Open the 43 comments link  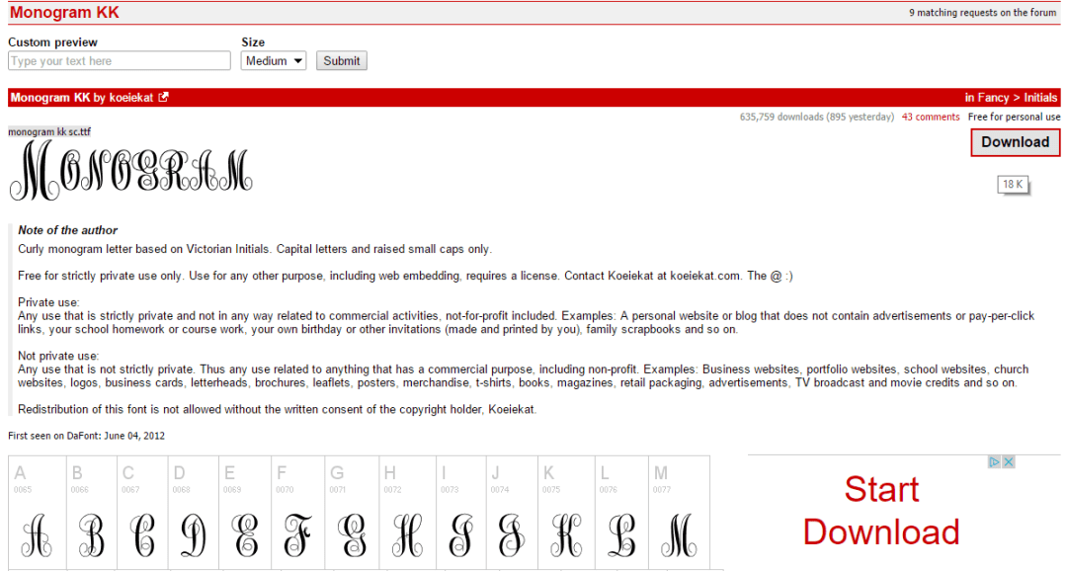click(931, 117)
